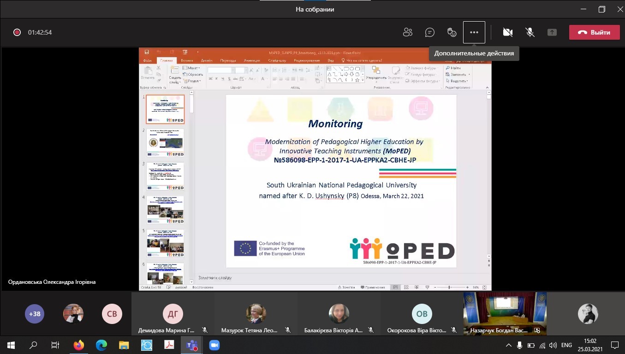Screen dimensions: 625x354
Task: Click Microsoft Teams taskbar icon
Action: [x=191, y=345]
